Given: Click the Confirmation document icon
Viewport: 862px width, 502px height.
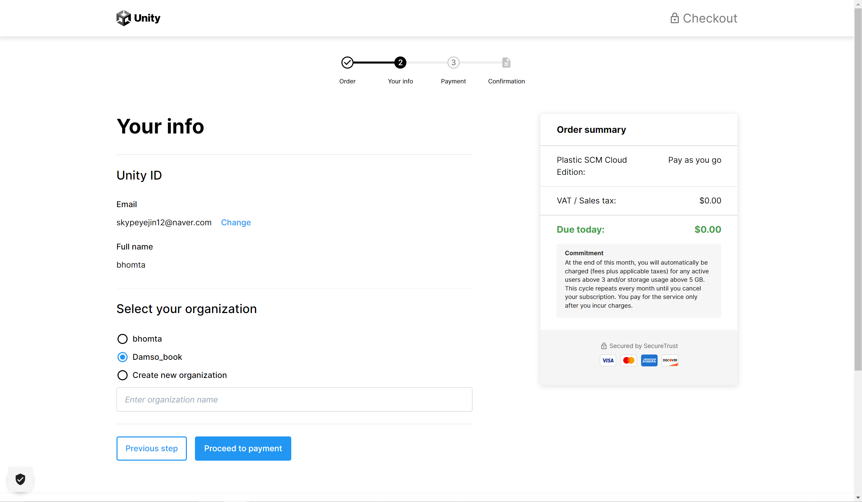Looking at the screenshot, I should (506, 63).
